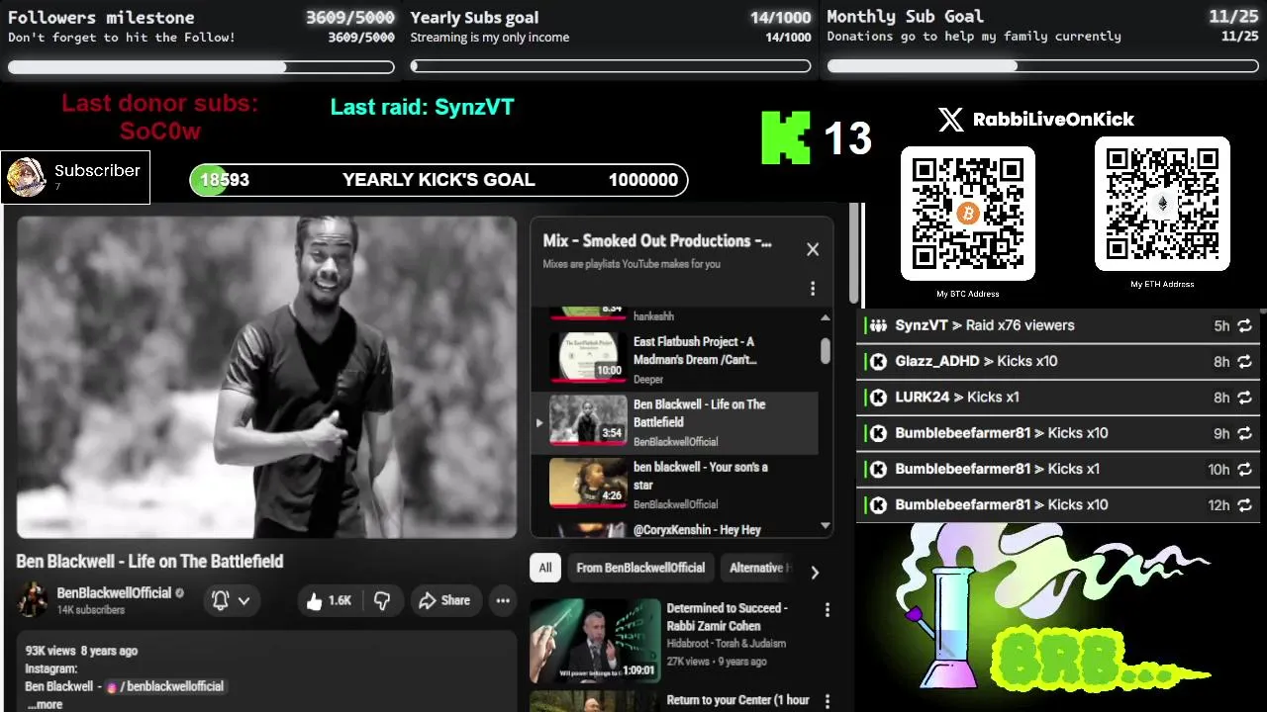This screenshot has width=1267, height=712.
Task: Open BenBlackwellOfficial channel avatar
Action: 32,600
